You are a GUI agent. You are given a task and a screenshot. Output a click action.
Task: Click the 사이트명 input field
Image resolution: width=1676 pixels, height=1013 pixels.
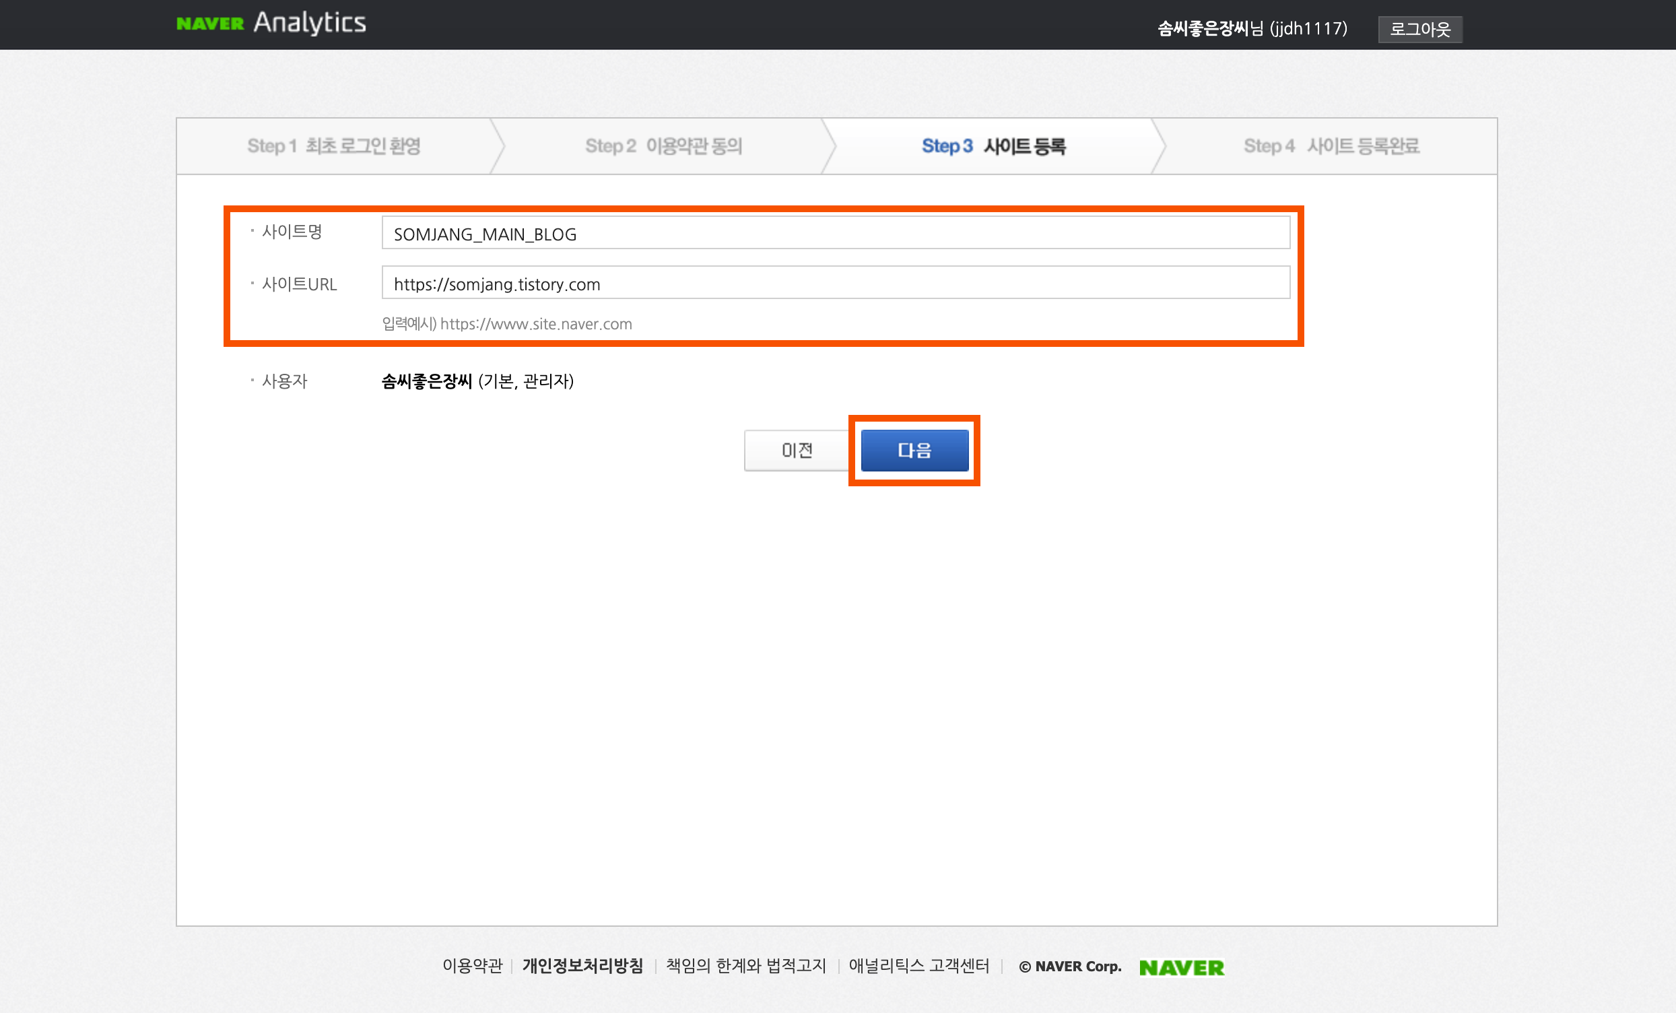pyautogui.click(x=835, y=232)
